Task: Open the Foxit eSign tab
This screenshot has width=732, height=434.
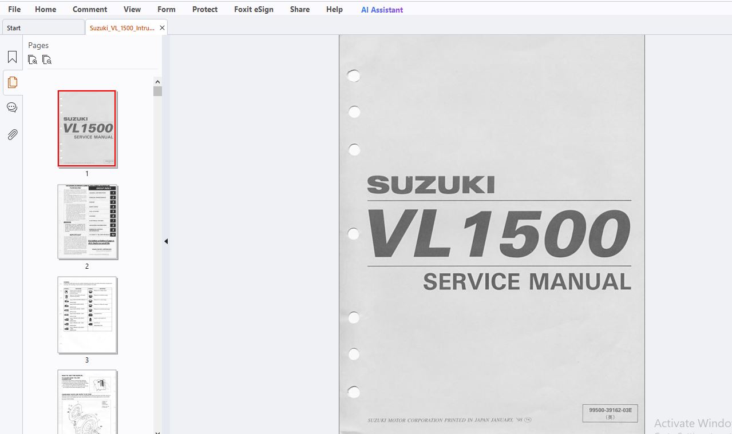Action: (x=254, y=9)
